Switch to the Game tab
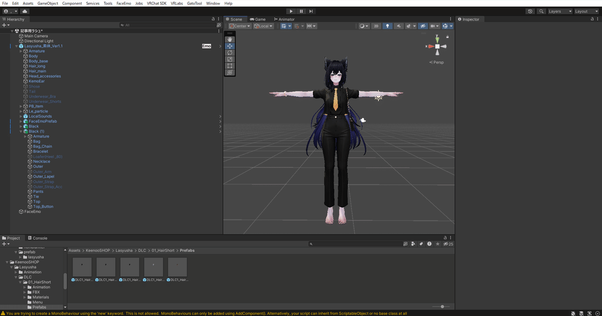This screenshot has height=316, width=602. tap(258, 19)
